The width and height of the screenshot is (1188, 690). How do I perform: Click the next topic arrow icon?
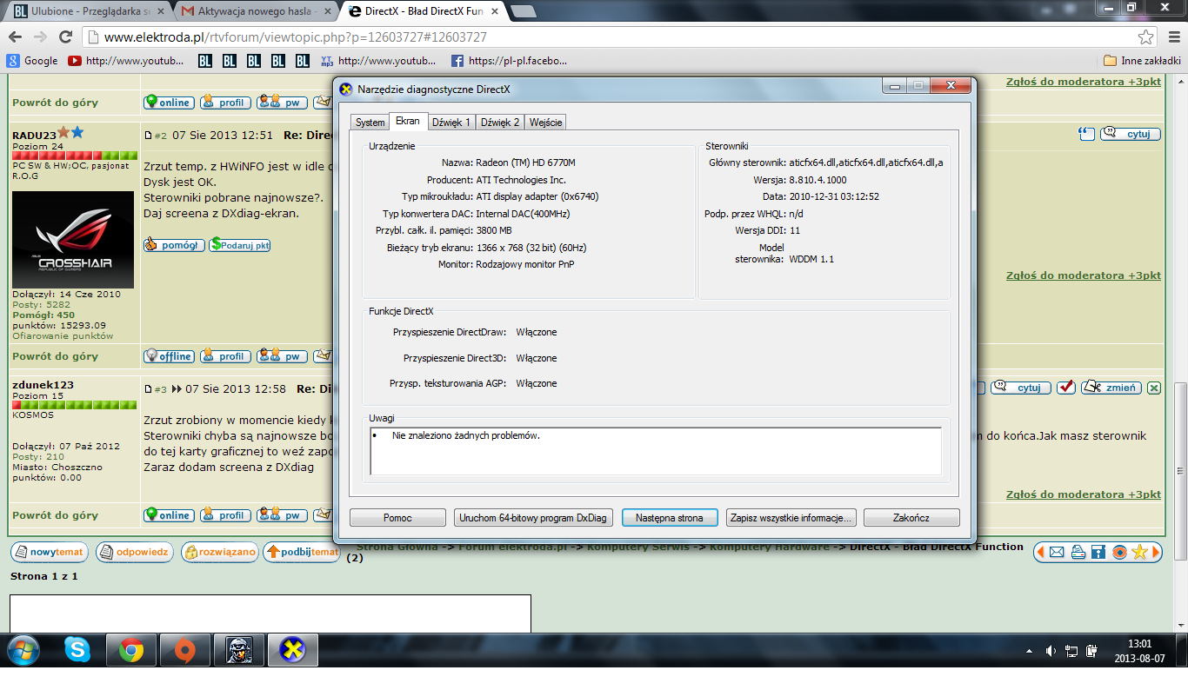click(x=1156, y=552)
